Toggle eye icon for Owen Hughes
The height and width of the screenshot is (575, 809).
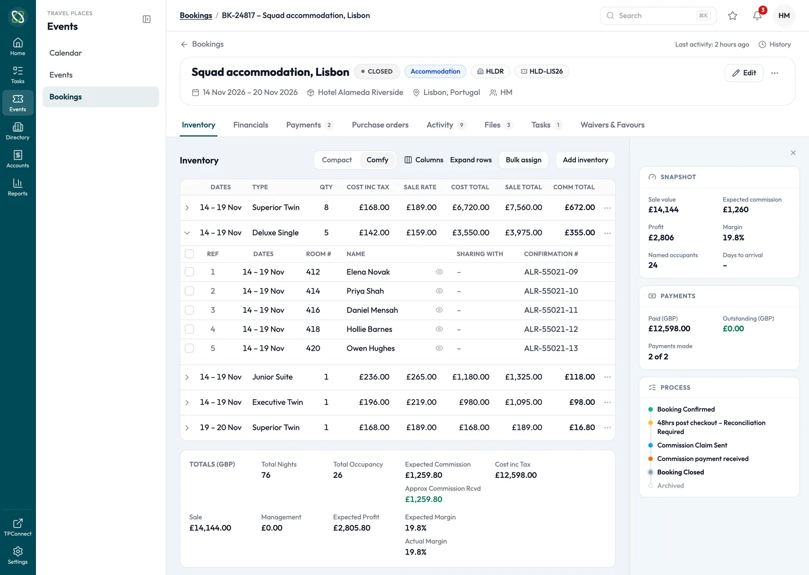click(439, 348)
